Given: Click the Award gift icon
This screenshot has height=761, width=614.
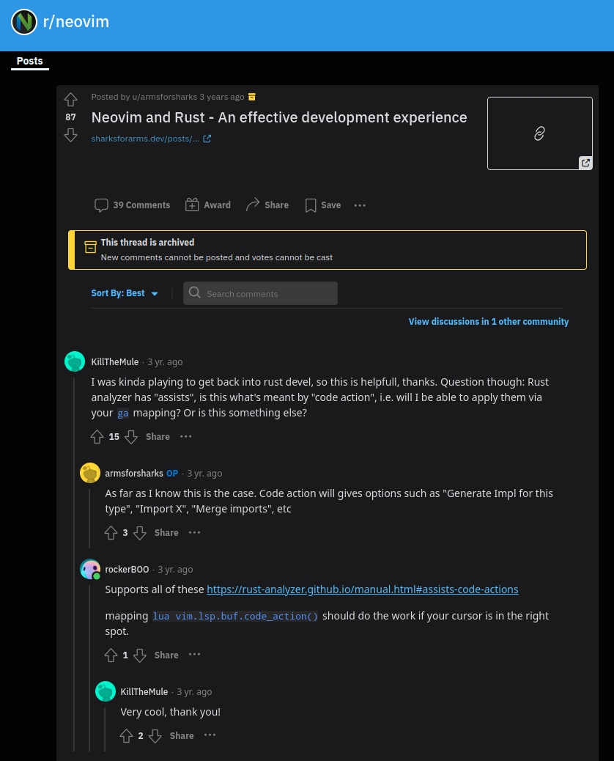Looking at the screenshot, I should click(192, 205).
